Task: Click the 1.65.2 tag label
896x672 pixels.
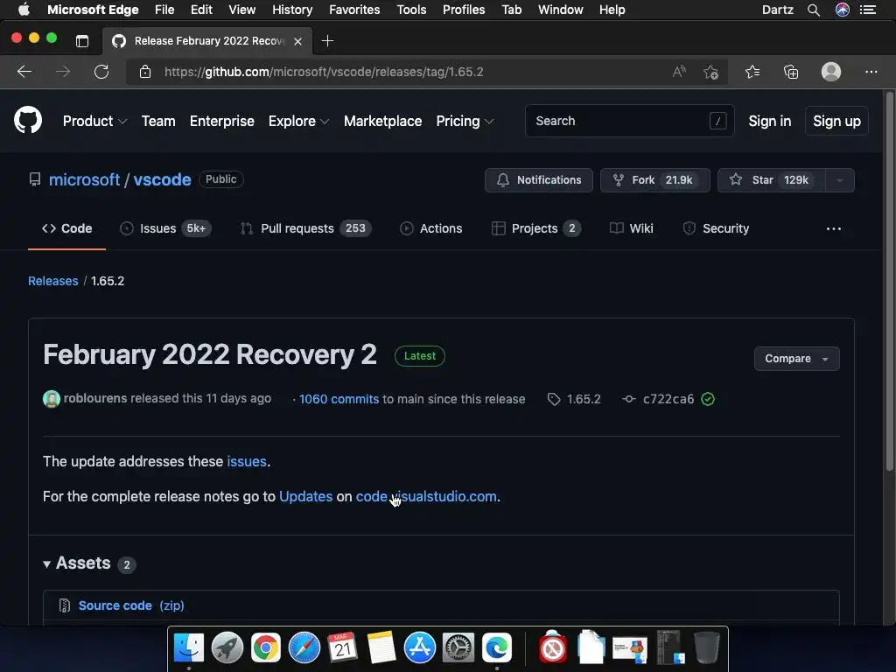Action: click(x=584, y=399)
